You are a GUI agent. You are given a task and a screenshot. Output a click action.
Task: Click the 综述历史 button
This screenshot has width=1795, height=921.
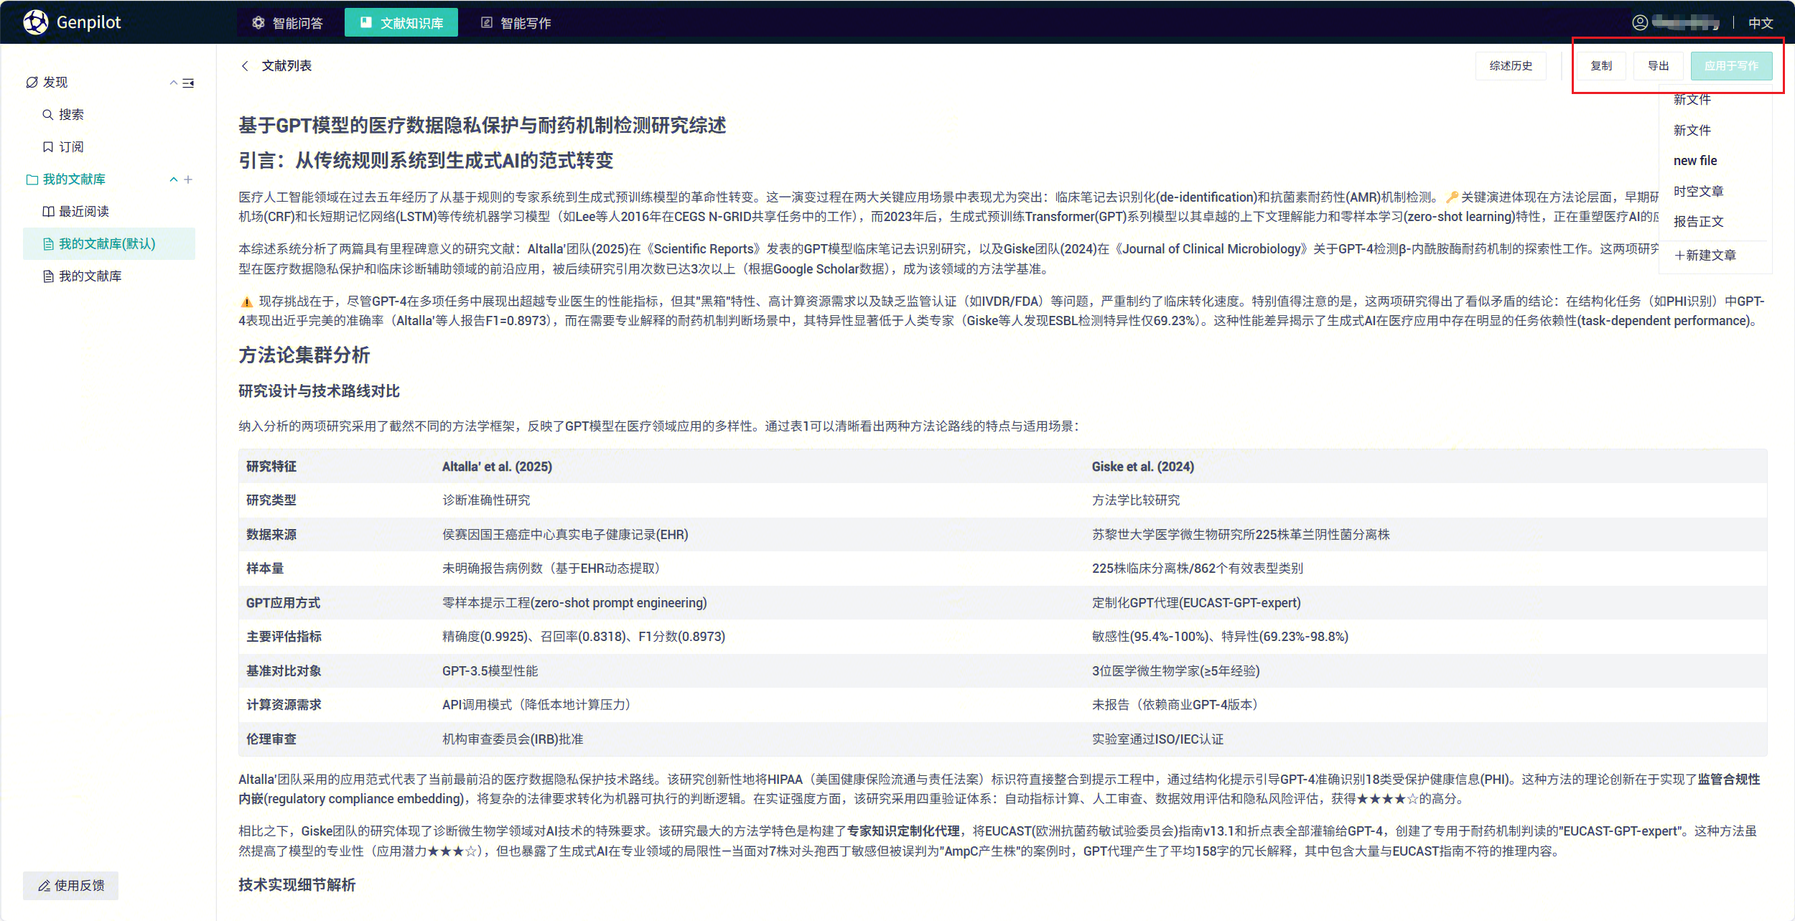coord(1511,66)
